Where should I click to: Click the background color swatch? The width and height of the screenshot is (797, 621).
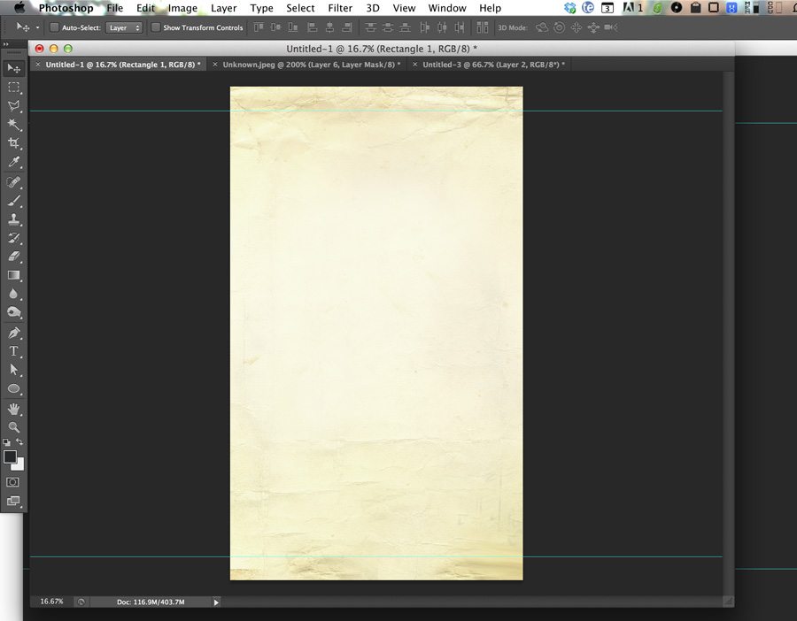click(x=19, y=464)
